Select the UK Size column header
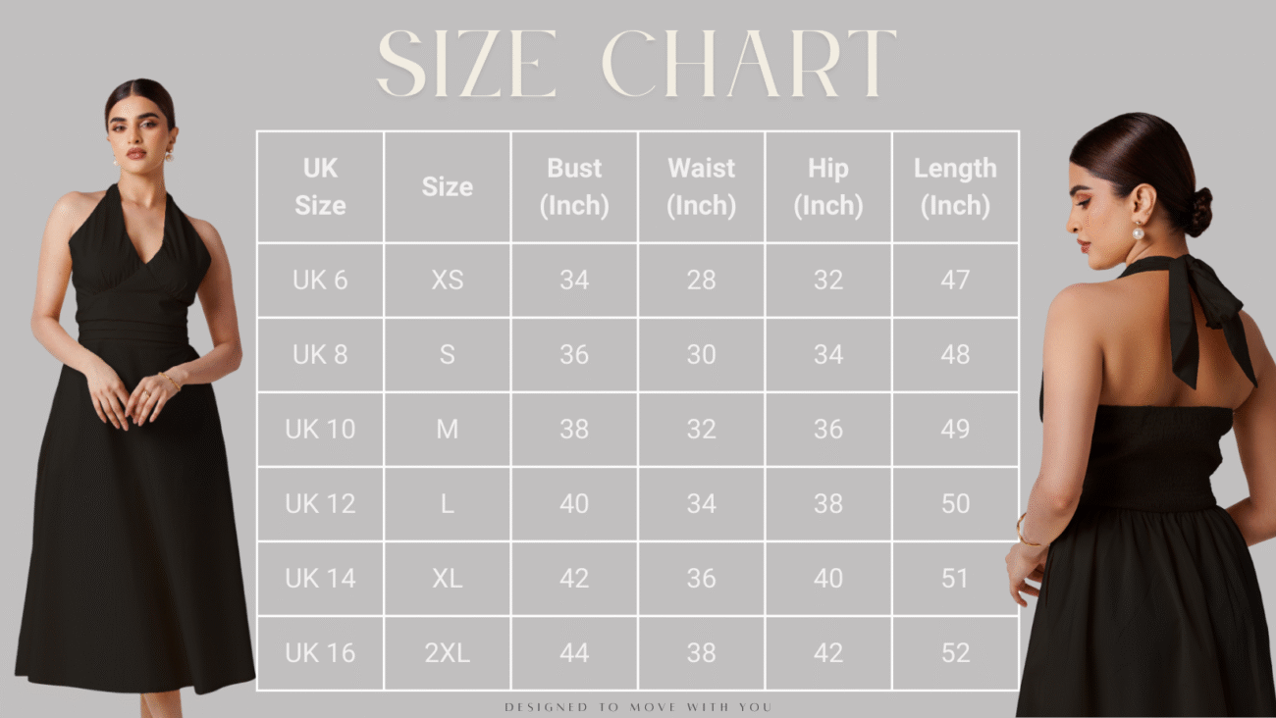This screenshot has width=1276, height=718. coord(320,186)
